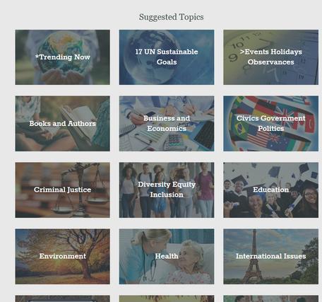Click the International Issues label text
The height and width of the screenshot is (302, 322).
270,256
